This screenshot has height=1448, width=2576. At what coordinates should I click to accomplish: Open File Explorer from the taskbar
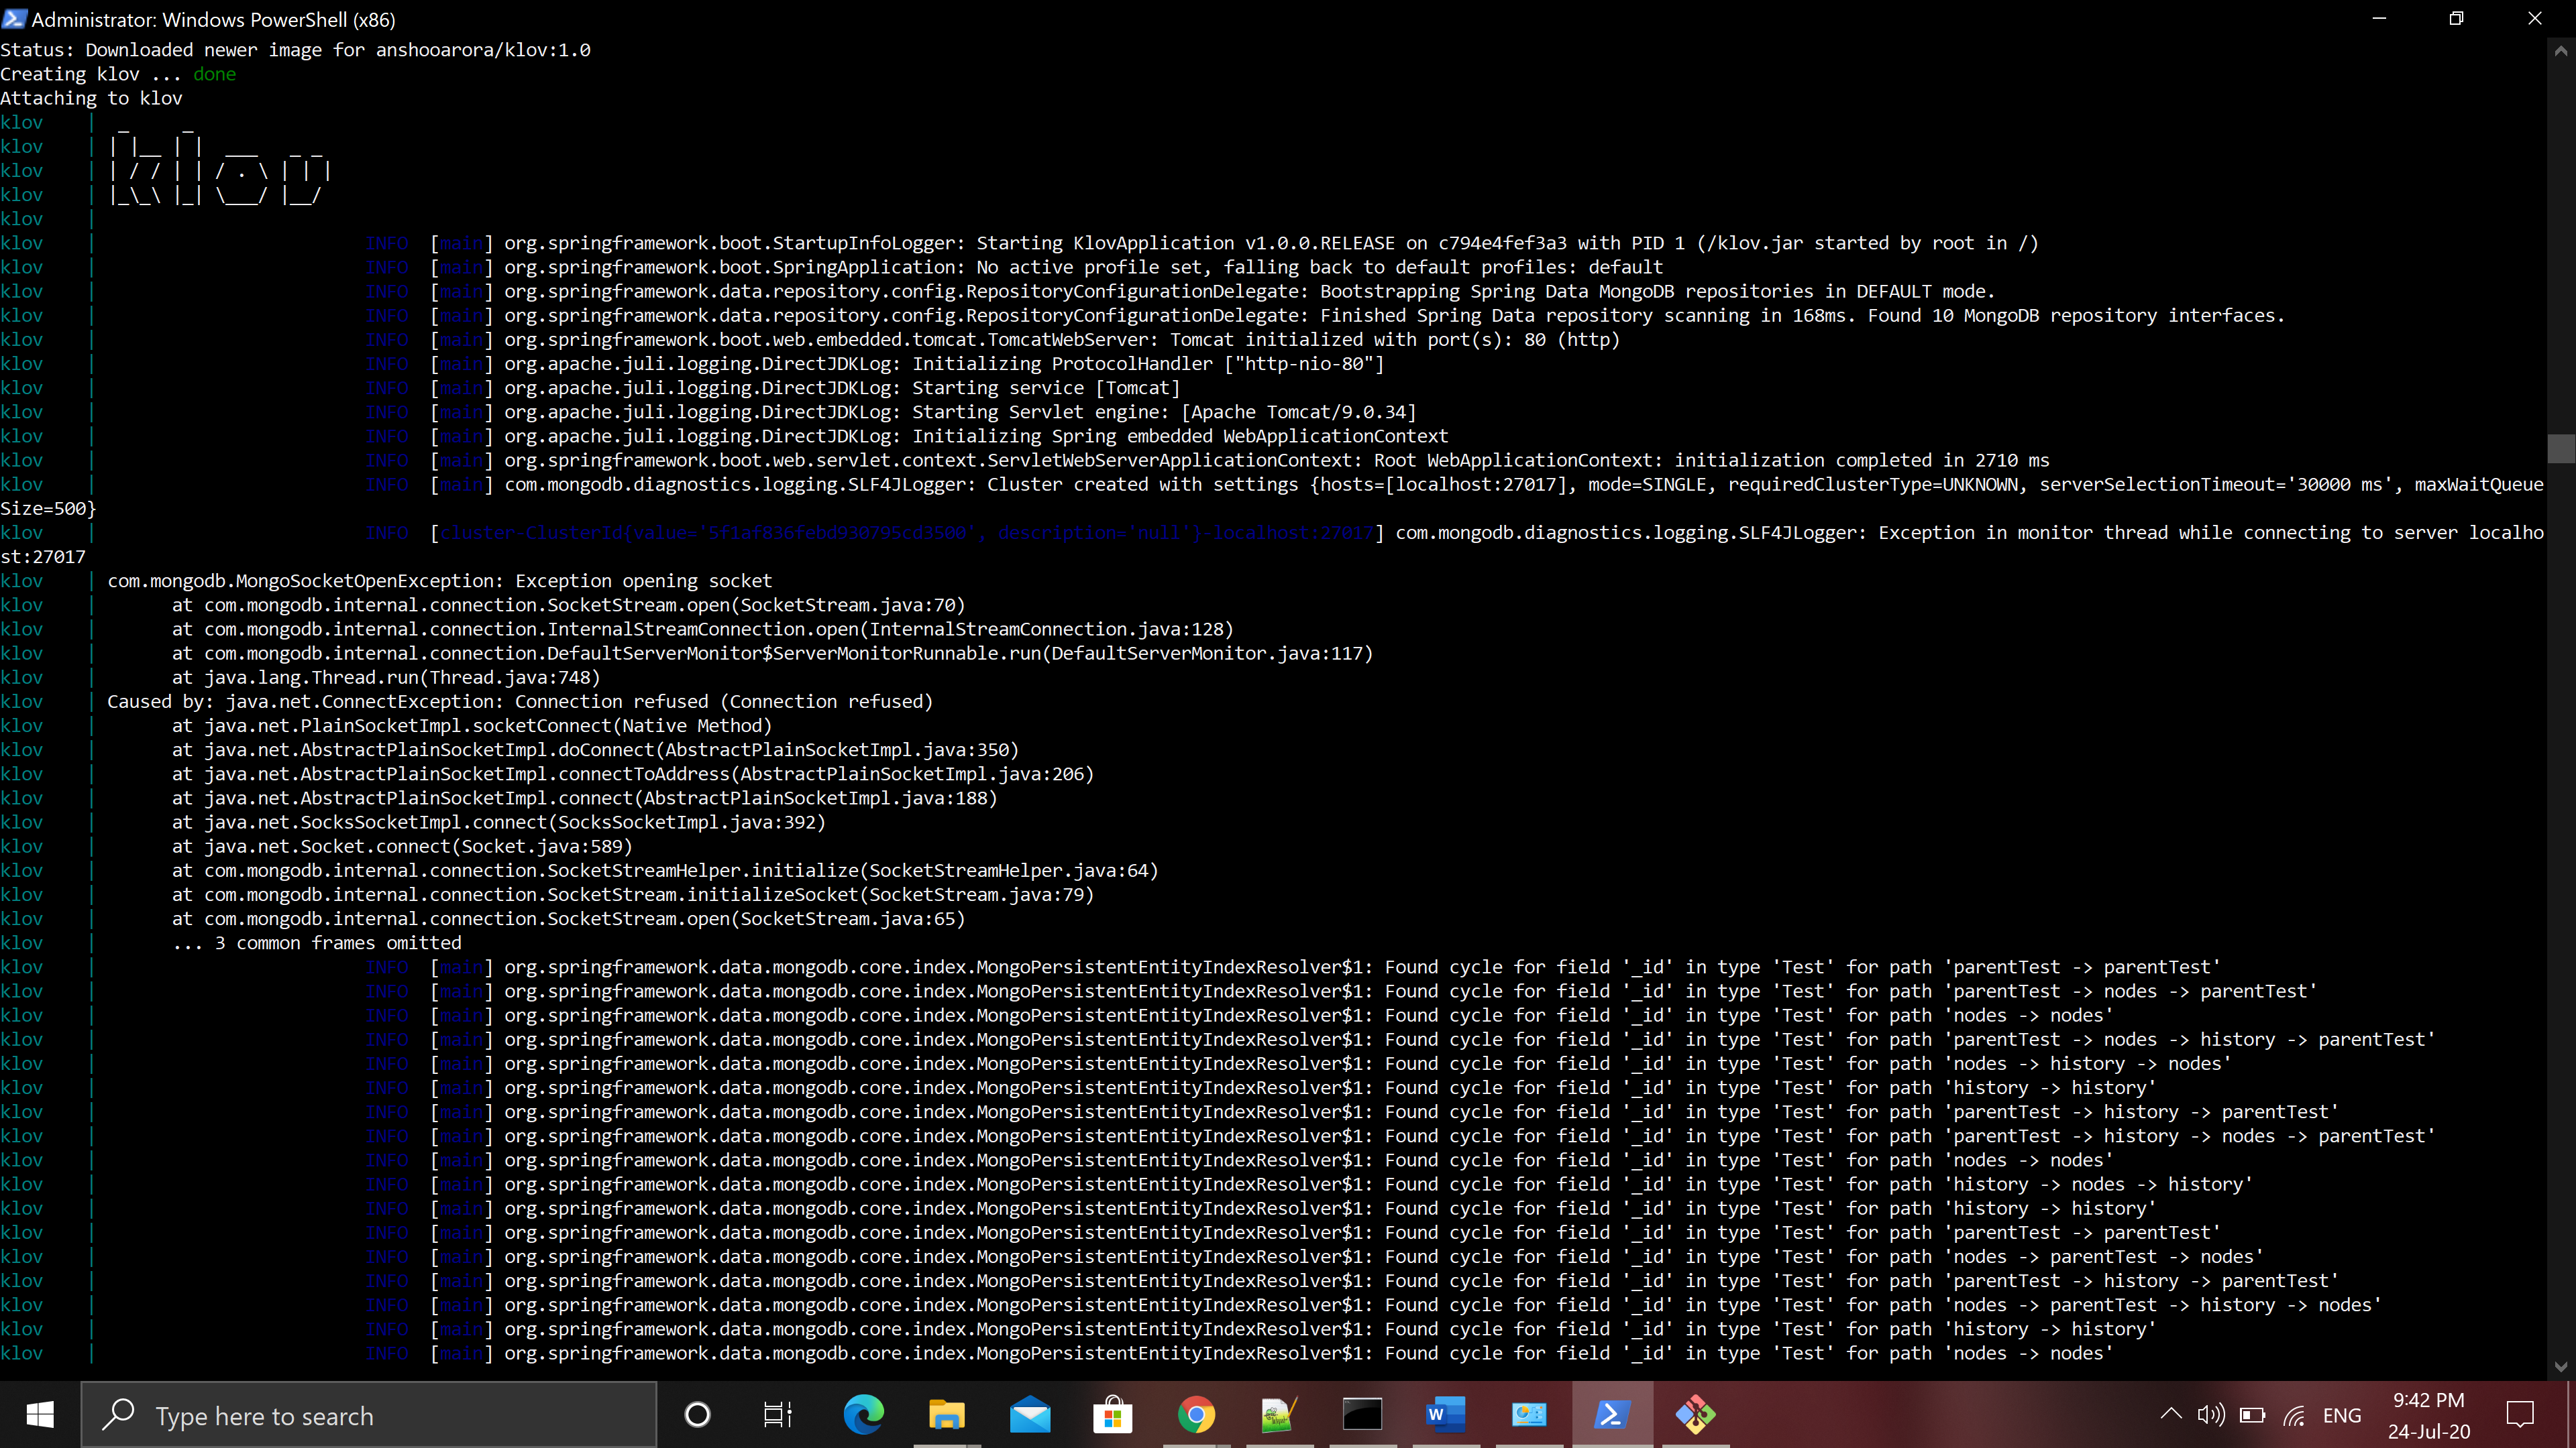pyautogui.click(x=946, y=1415)
